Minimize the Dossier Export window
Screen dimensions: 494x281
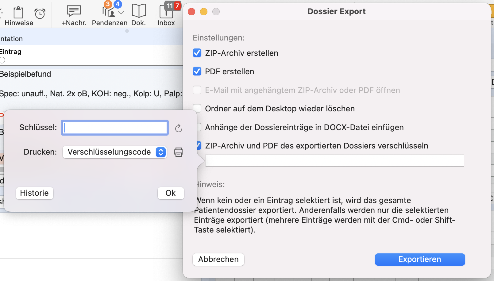pyautogui.click(x=204, y=12)
